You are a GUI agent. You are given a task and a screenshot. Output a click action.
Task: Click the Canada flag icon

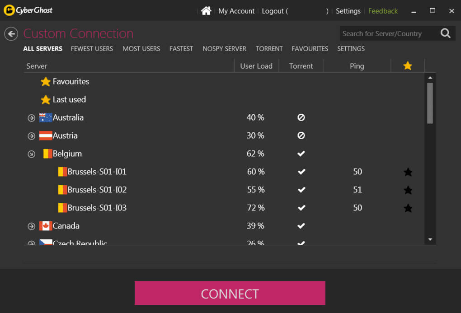46,226
